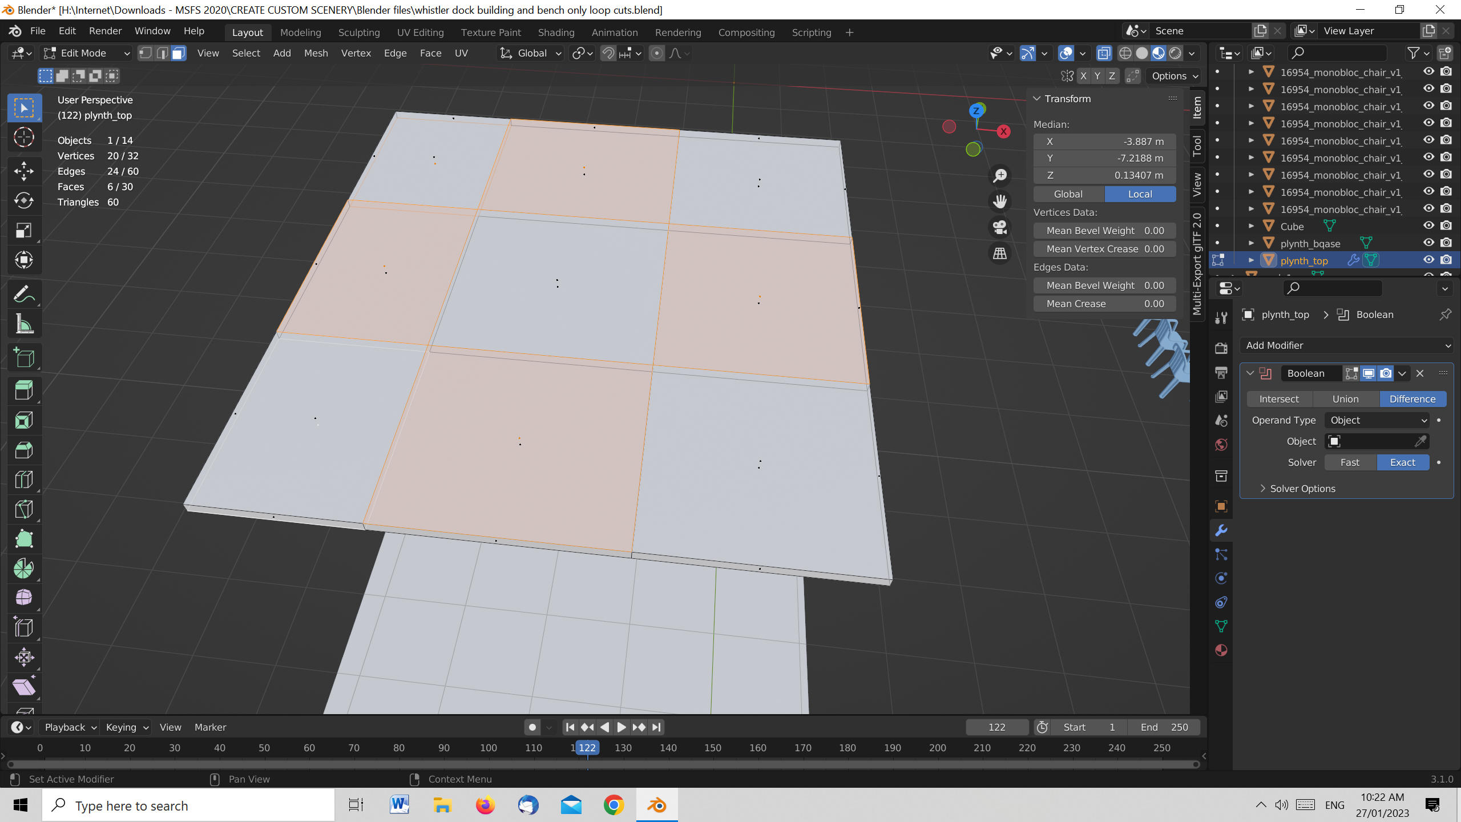
Task: Hide the Cube object in outliner
Action: (x=1428, y=225)
